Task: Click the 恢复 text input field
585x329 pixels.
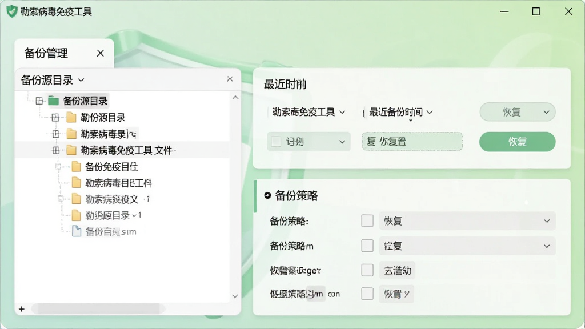Action: pyautogui.click(x=412, y=142)
